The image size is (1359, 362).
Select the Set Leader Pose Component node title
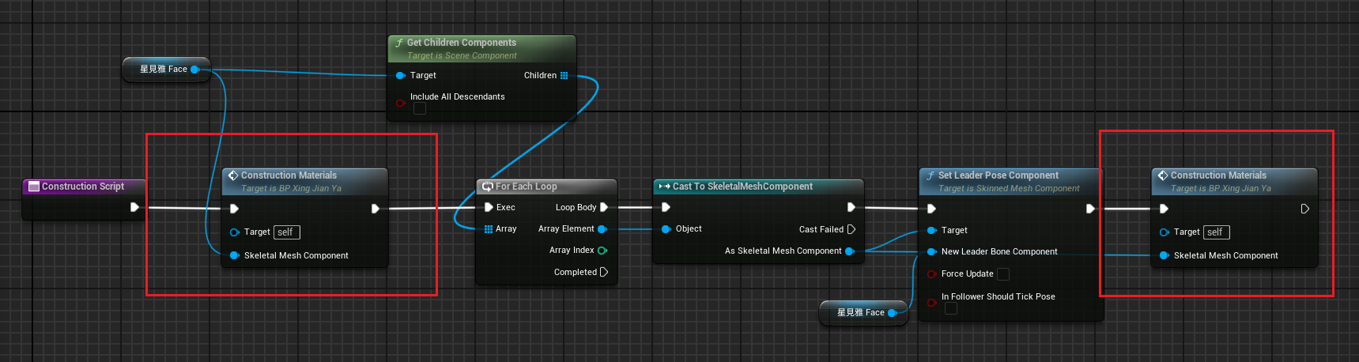pos(998,175)
